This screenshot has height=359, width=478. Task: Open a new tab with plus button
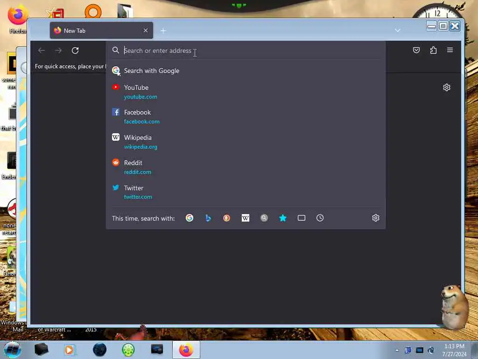click(163, 30)
